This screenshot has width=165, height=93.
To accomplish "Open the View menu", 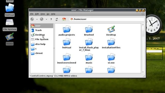I will point(43,14).
